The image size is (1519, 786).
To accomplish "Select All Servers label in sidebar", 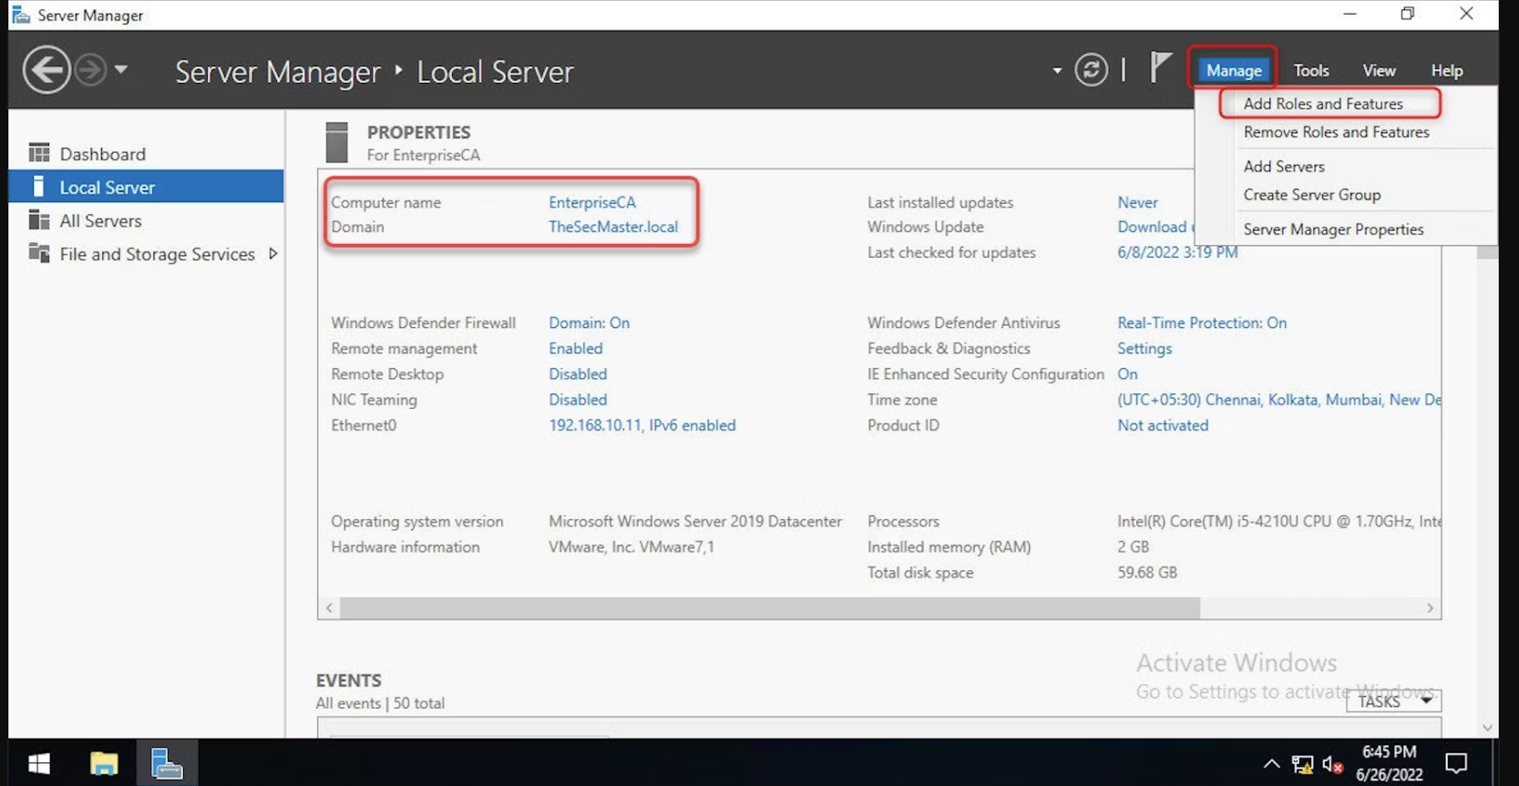I will point(100,220).
